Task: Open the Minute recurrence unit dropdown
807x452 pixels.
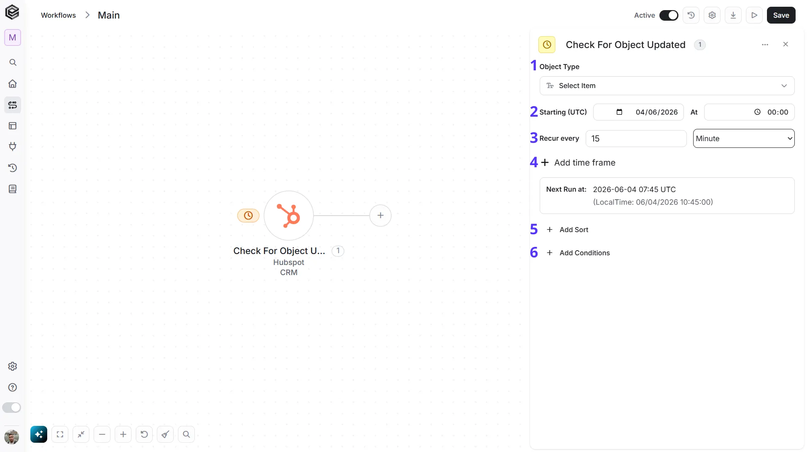Action: click(744, 139)
